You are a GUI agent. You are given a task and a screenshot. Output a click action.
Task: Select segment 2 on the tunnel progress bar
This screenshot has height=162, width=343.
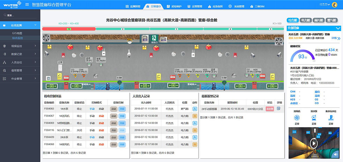click(122, 29)
